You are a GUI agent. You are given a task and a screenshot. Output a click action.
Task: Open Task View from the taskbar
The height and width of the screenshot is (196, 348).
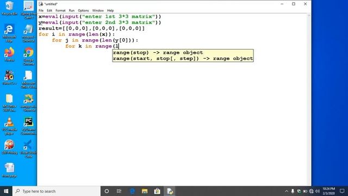119,191
